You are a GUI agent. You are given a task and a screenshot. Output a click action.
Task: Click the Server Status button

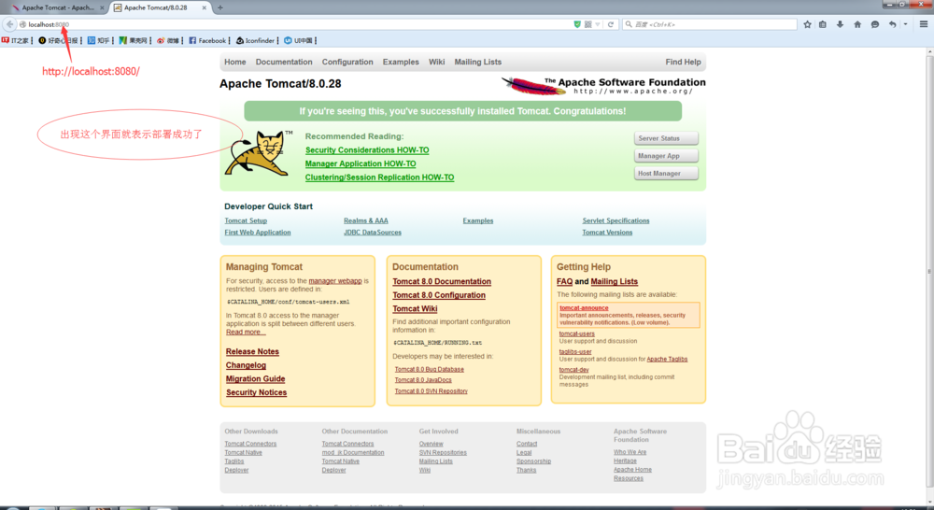click(666, 138)
